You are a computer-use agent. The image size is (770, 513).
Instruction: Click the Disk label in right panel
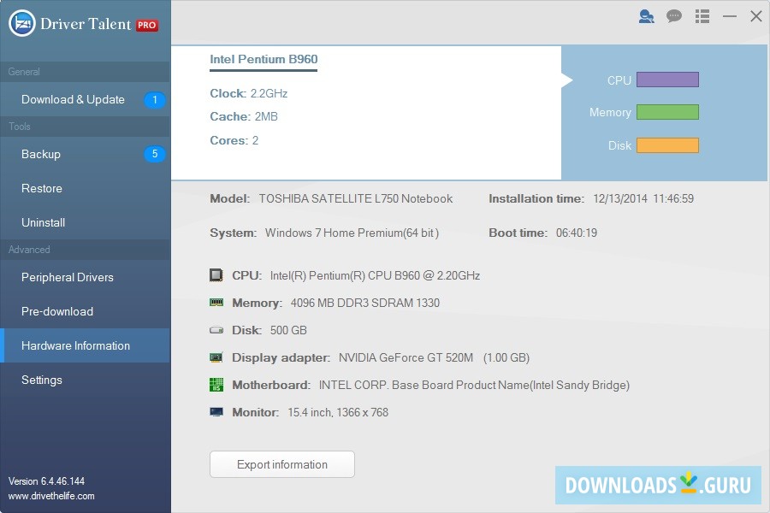(x=619, y=146)
